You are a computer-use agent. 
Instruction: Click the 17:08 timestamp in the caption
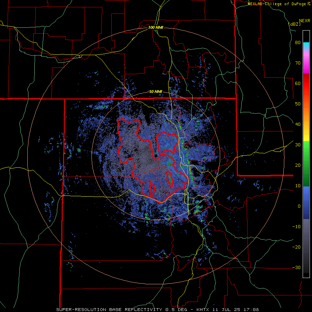(252, 310)
